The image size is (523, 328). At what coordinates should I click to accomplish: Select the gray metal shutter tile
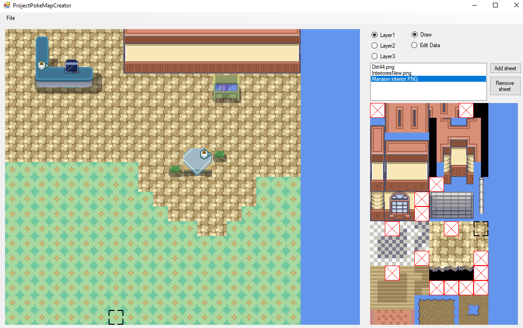451,205
